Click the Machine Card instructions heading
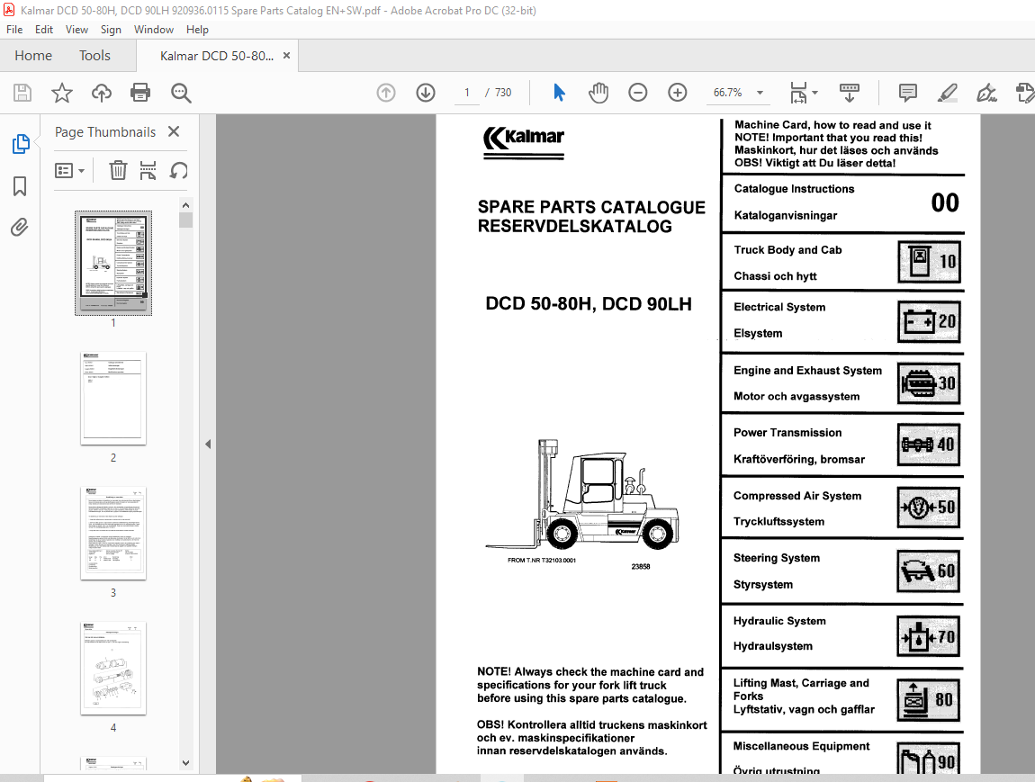This screenshot has width=1035, height=782. (836, 144)
